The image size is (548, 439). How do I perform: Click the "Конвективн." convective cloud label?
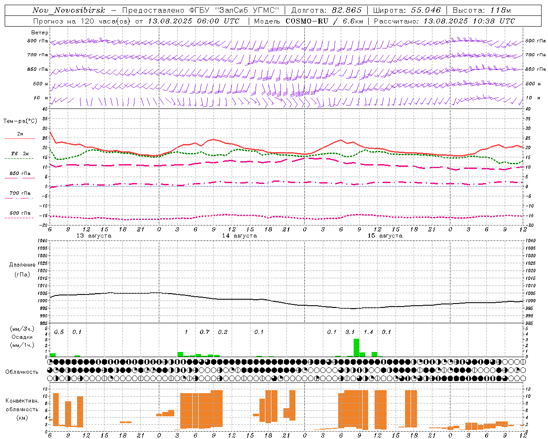[x=22, y=401]
